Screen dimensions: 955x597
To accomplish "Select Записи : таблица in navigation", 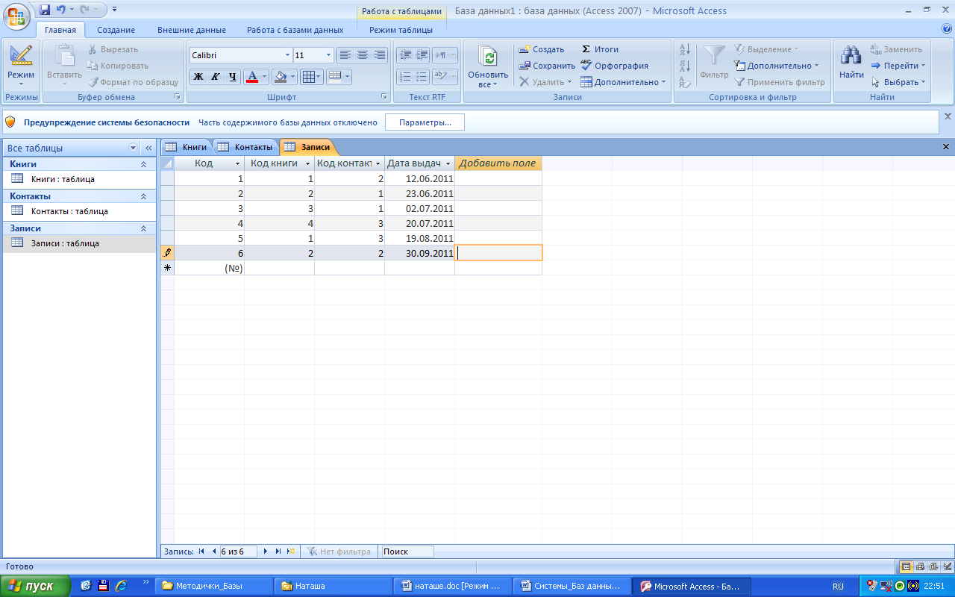I will click(80, 243).
